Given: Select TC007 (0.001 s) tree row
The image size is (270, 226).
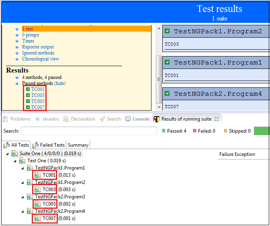Looking at the screenshot, I should (x=55, y=218).
